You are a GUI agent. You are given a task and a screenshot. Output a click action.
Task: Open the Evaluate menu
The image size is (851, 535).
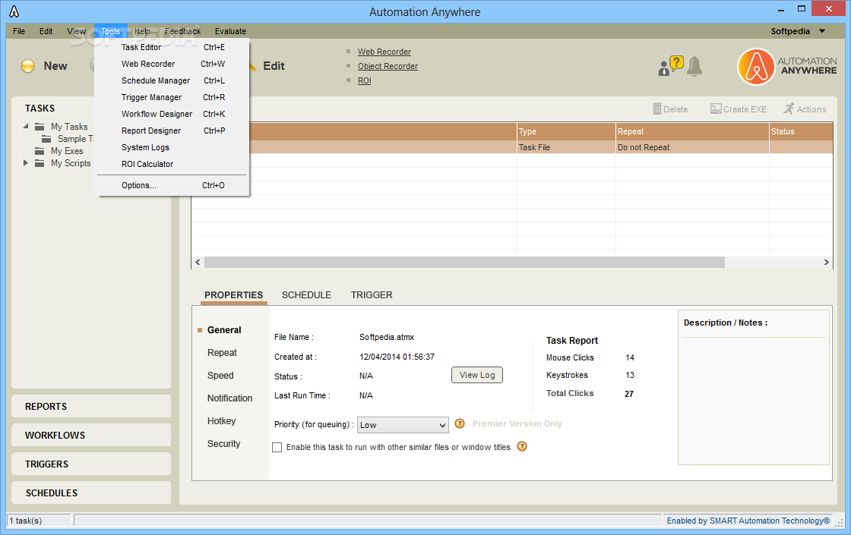pos(230,31)
